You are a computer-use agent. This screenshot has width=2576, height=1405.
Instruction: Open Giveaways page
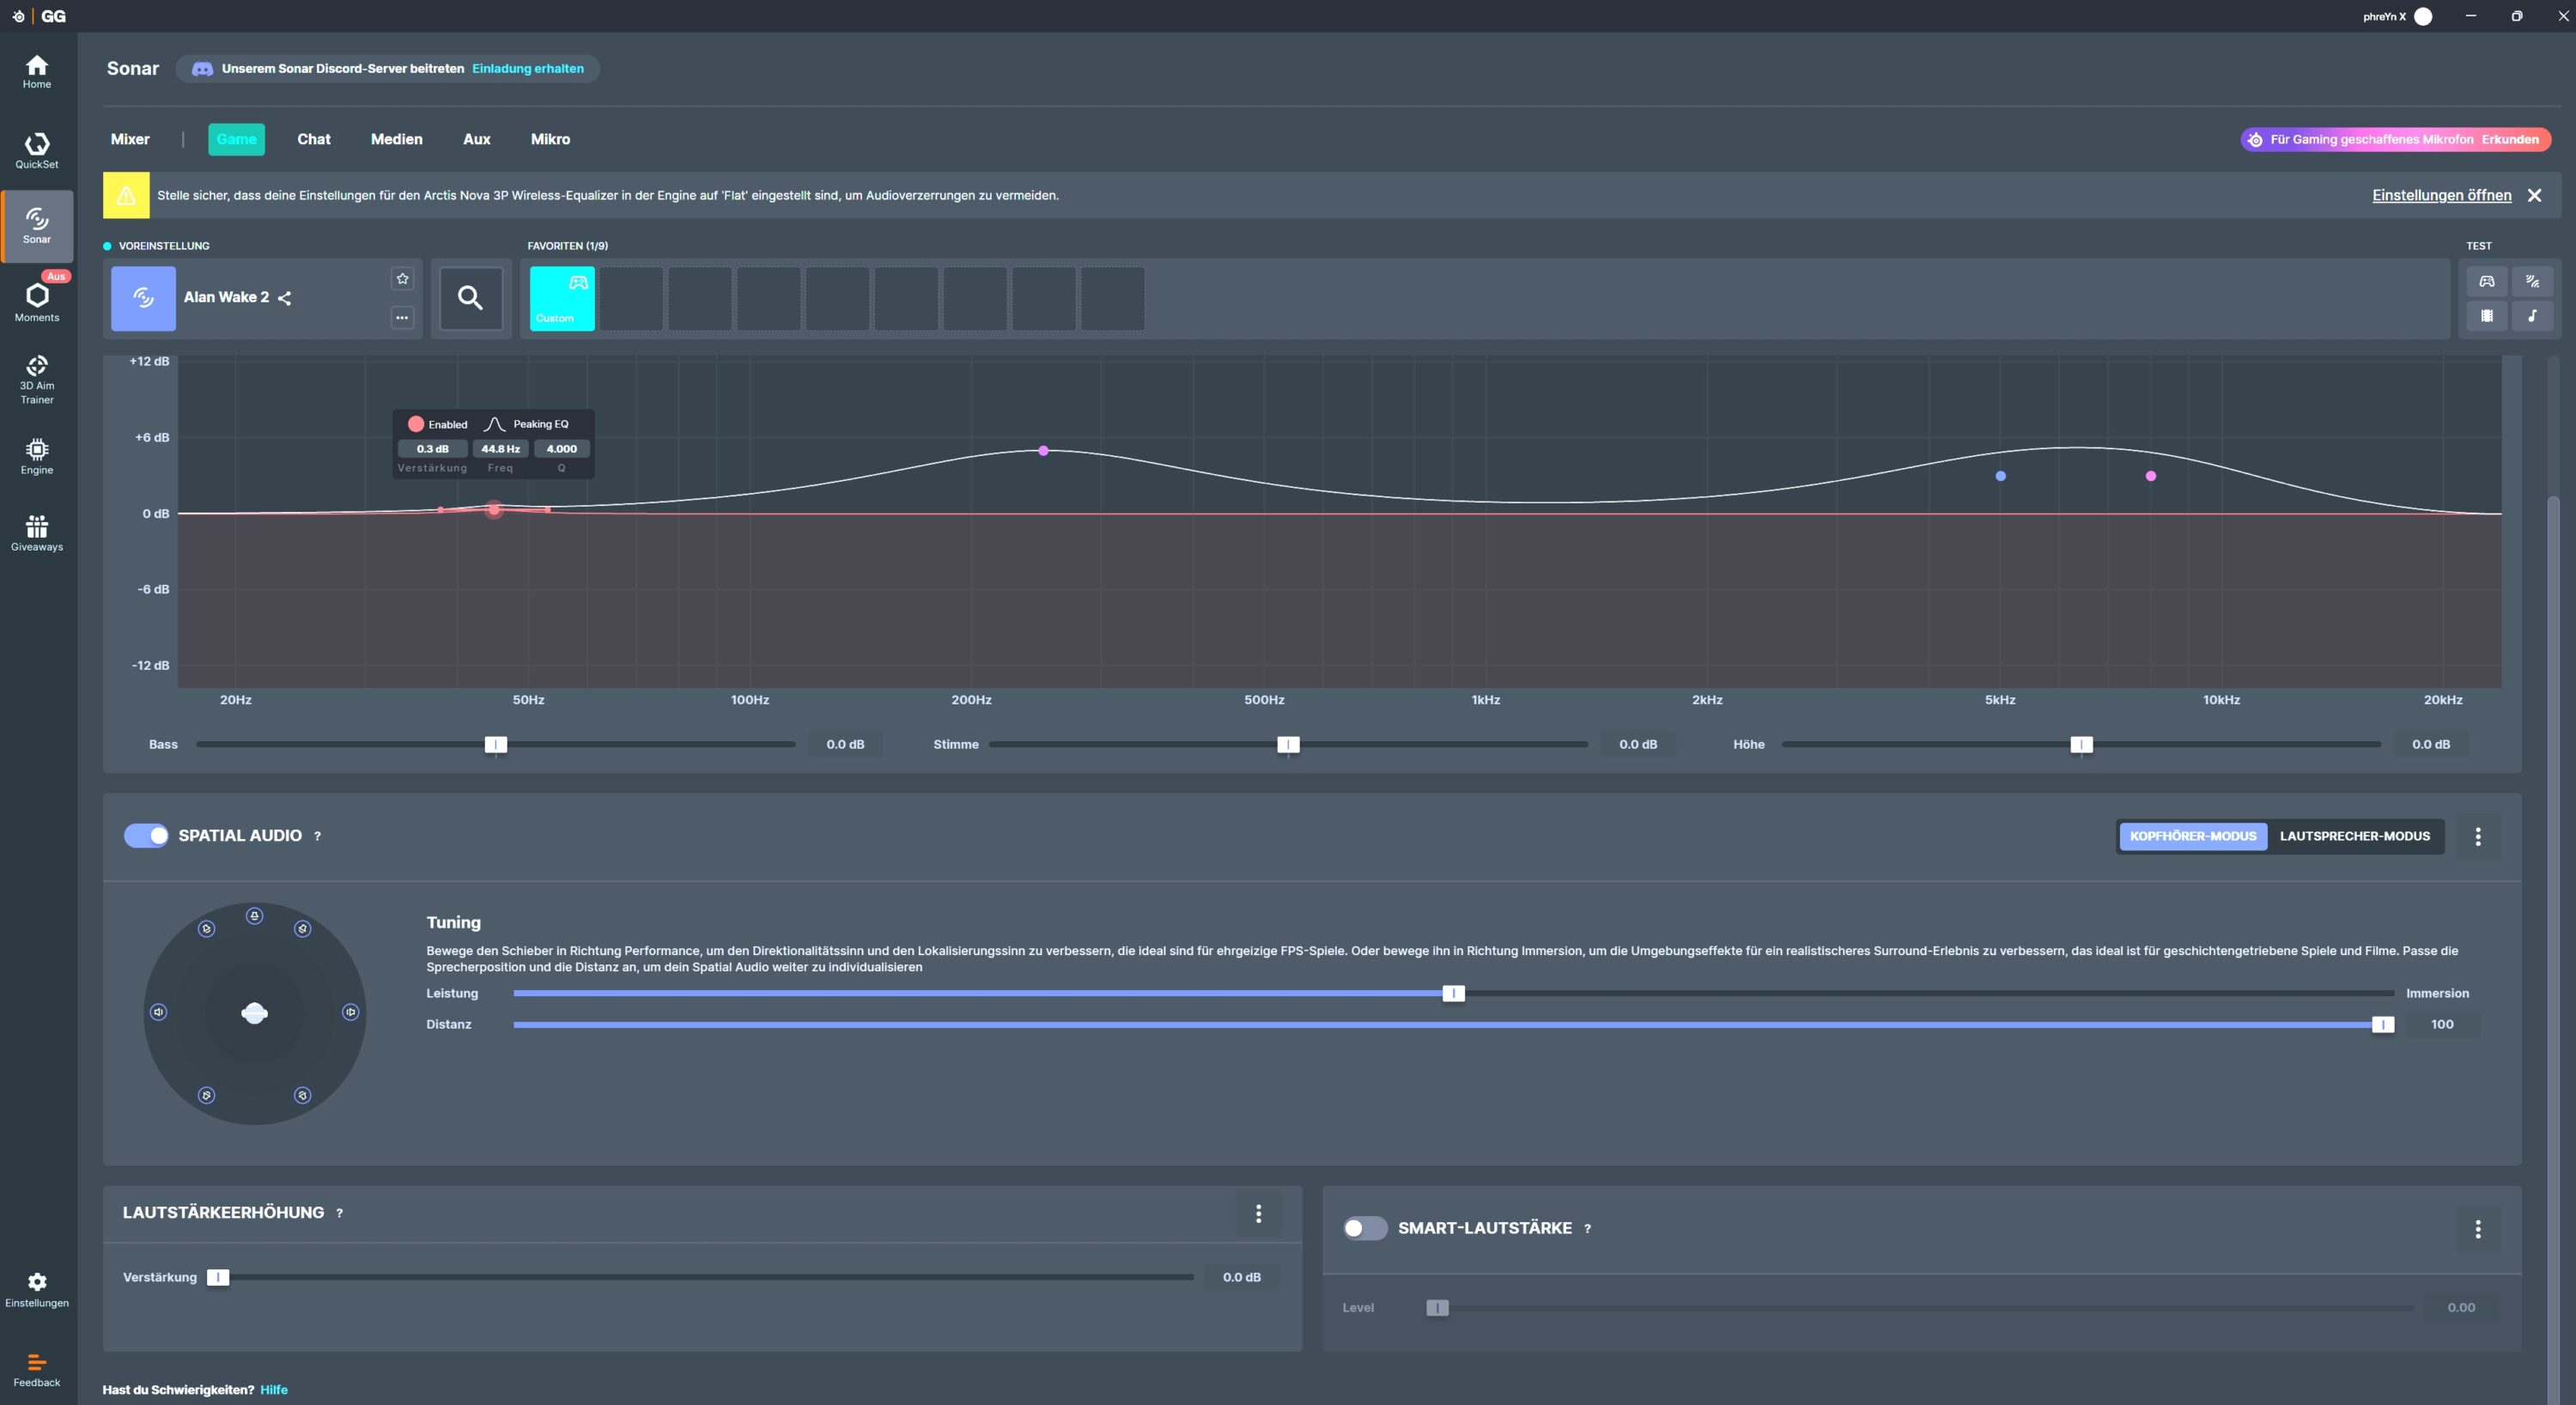coord(37,532)
